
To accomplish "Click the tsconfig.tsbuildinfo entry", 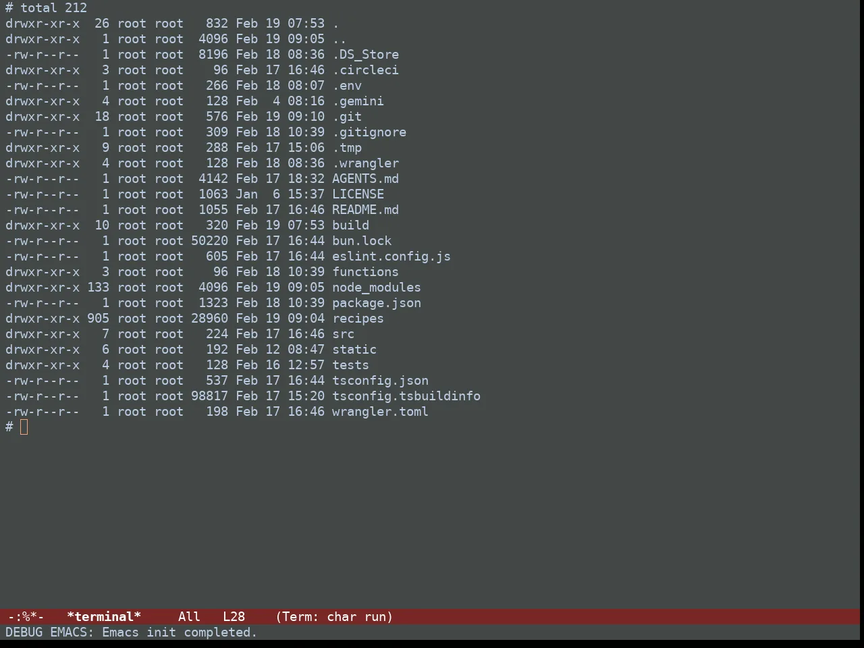I will coord(406,396).
